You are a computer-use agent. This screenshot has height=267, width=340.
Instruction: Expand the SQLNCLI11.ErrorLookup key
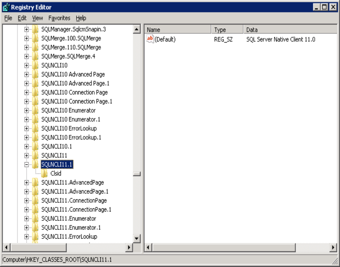(26, 237)
